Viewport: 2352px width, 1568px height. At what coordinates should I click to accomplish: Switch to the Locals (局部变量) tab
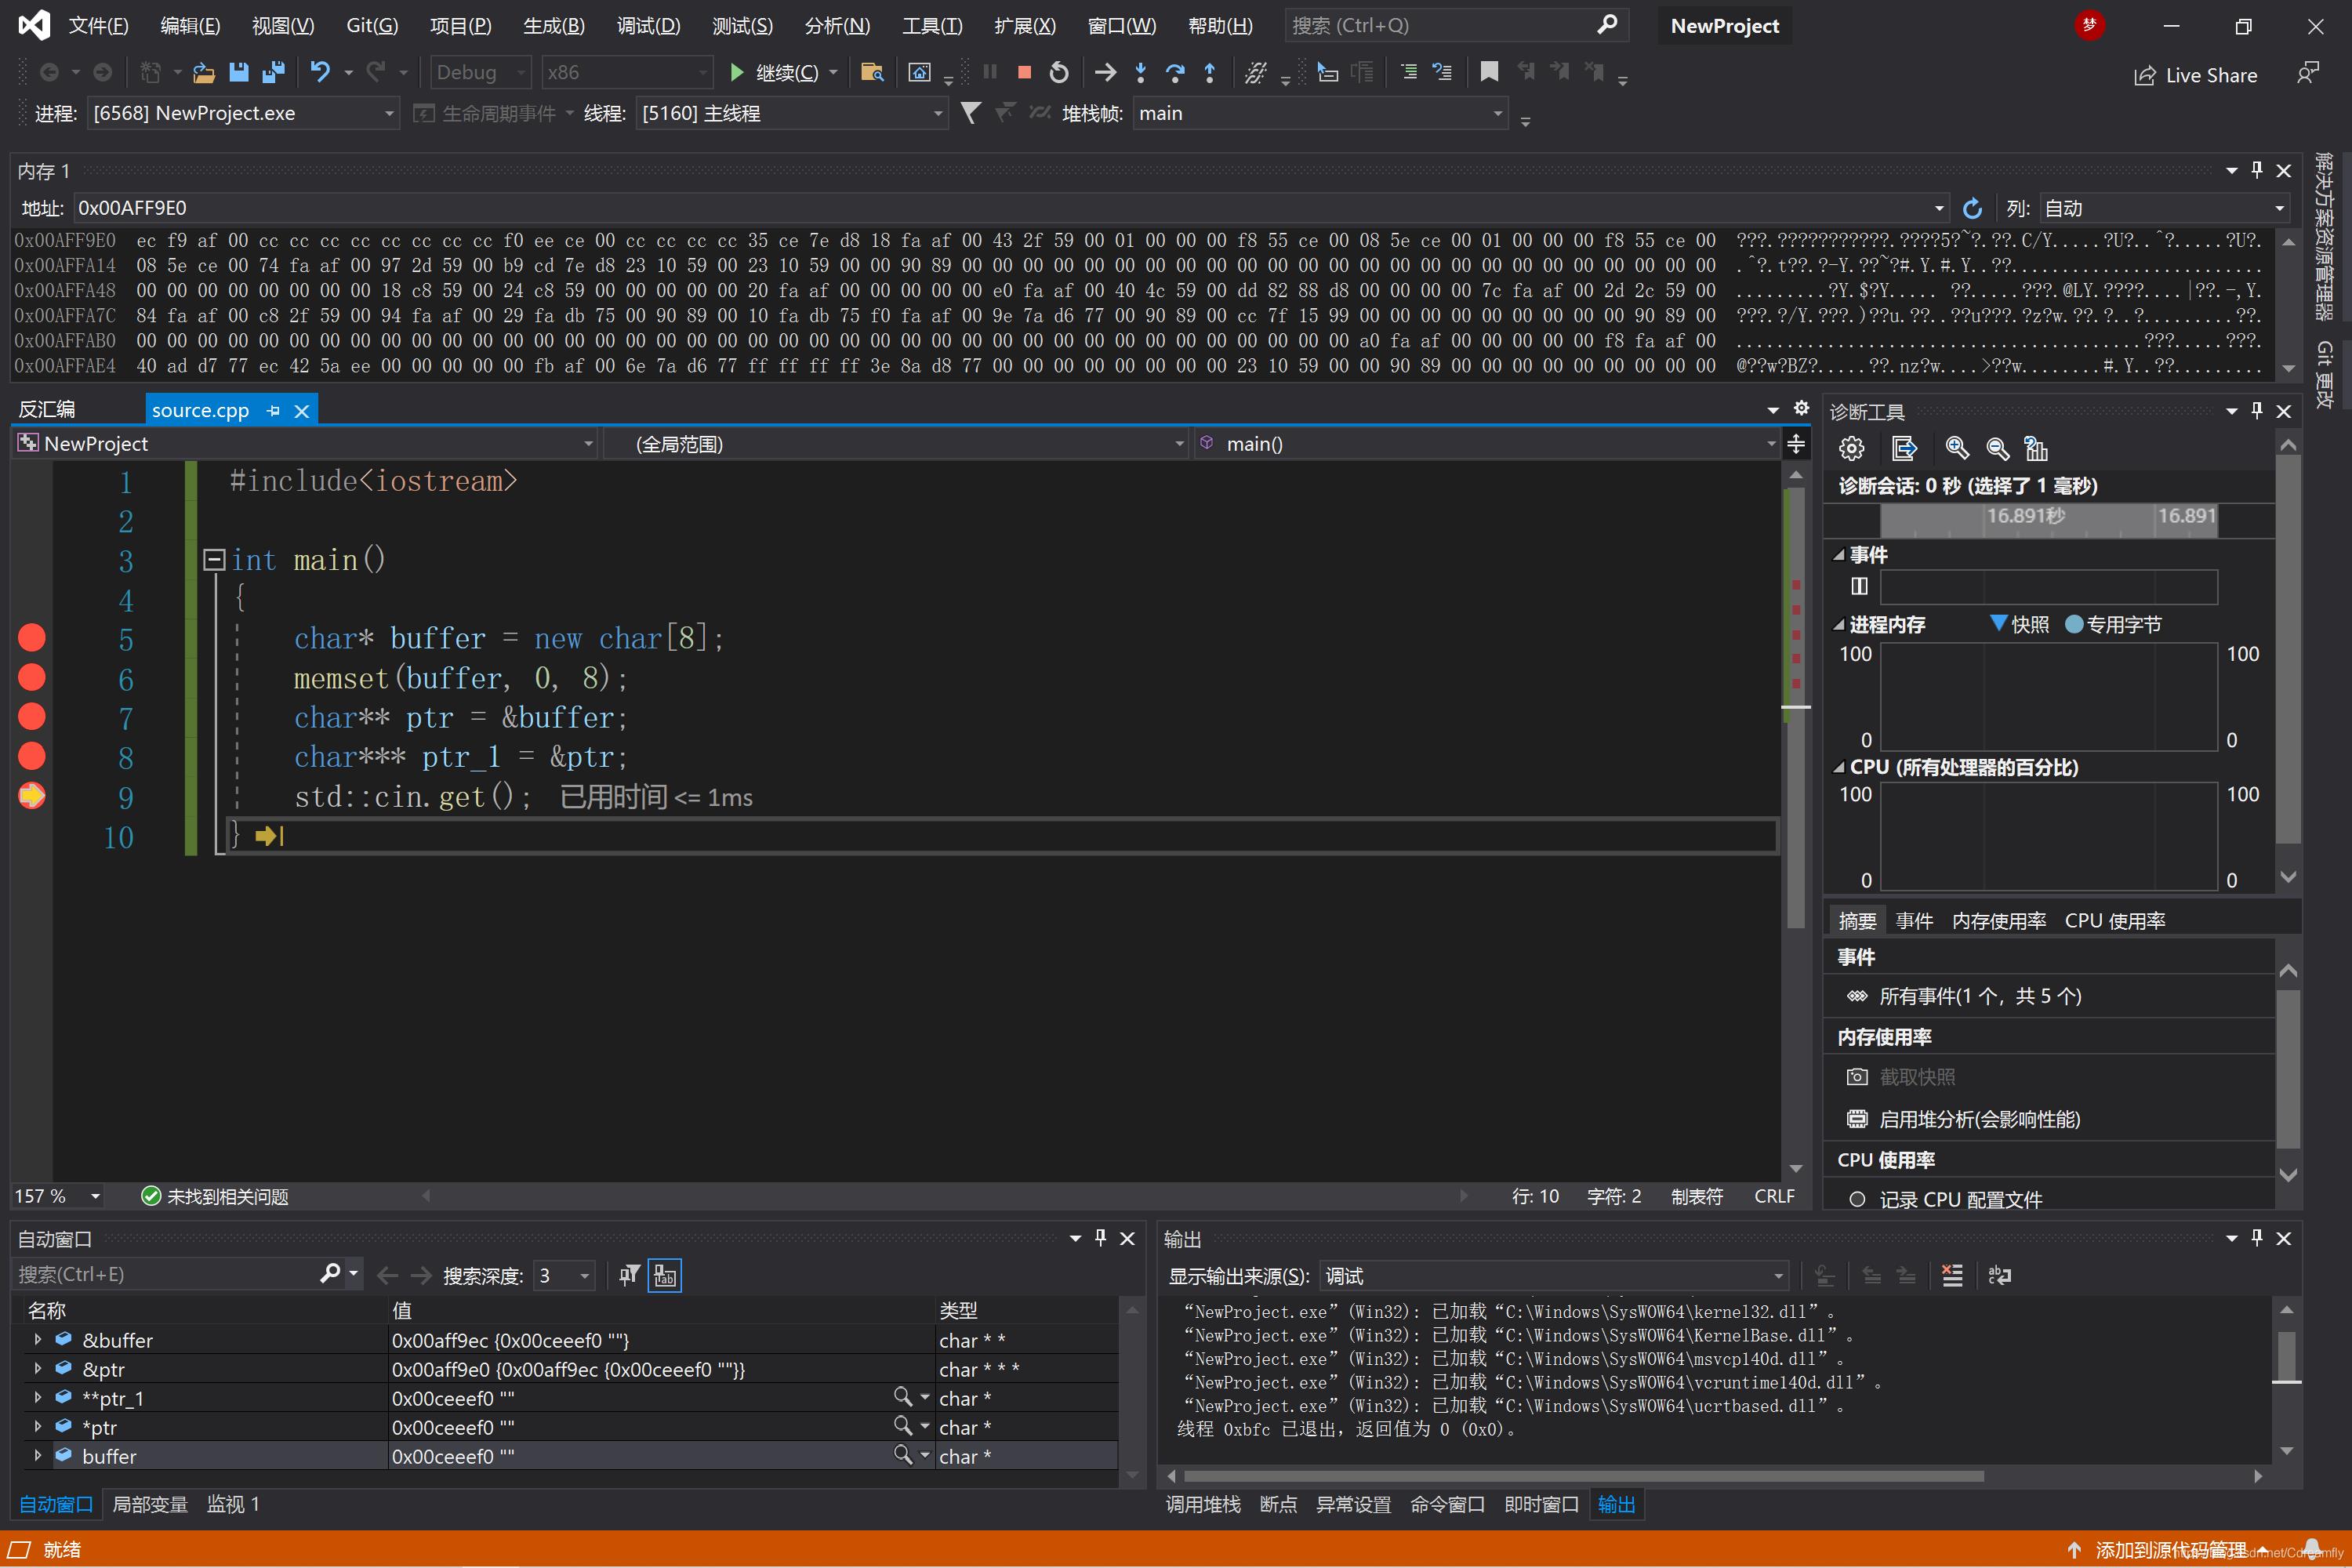[150, 1504]
